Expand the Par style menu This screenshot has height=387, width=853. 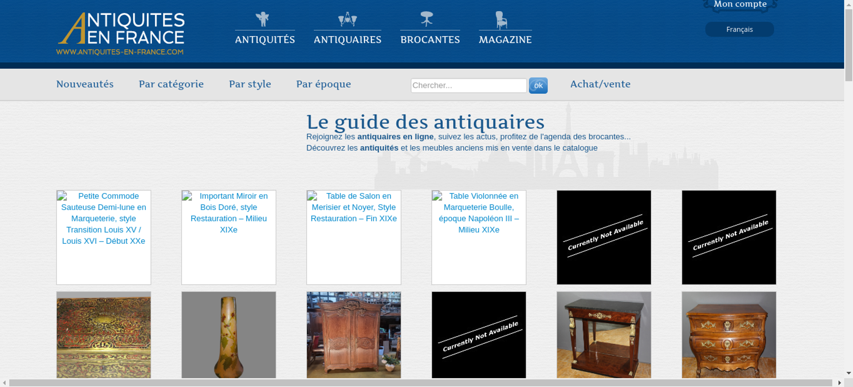(x=250, y=84)
